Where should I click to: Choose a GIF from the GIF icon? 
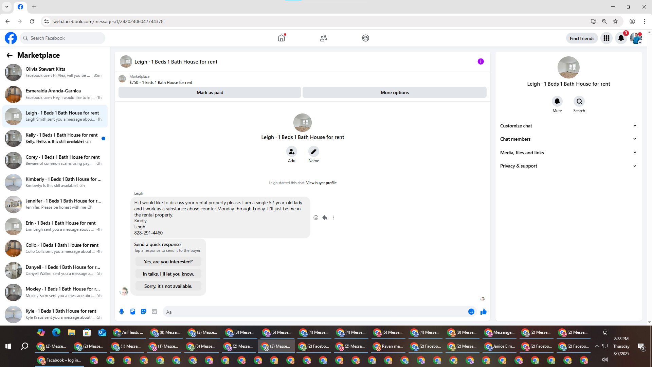(x=155, y=312)
